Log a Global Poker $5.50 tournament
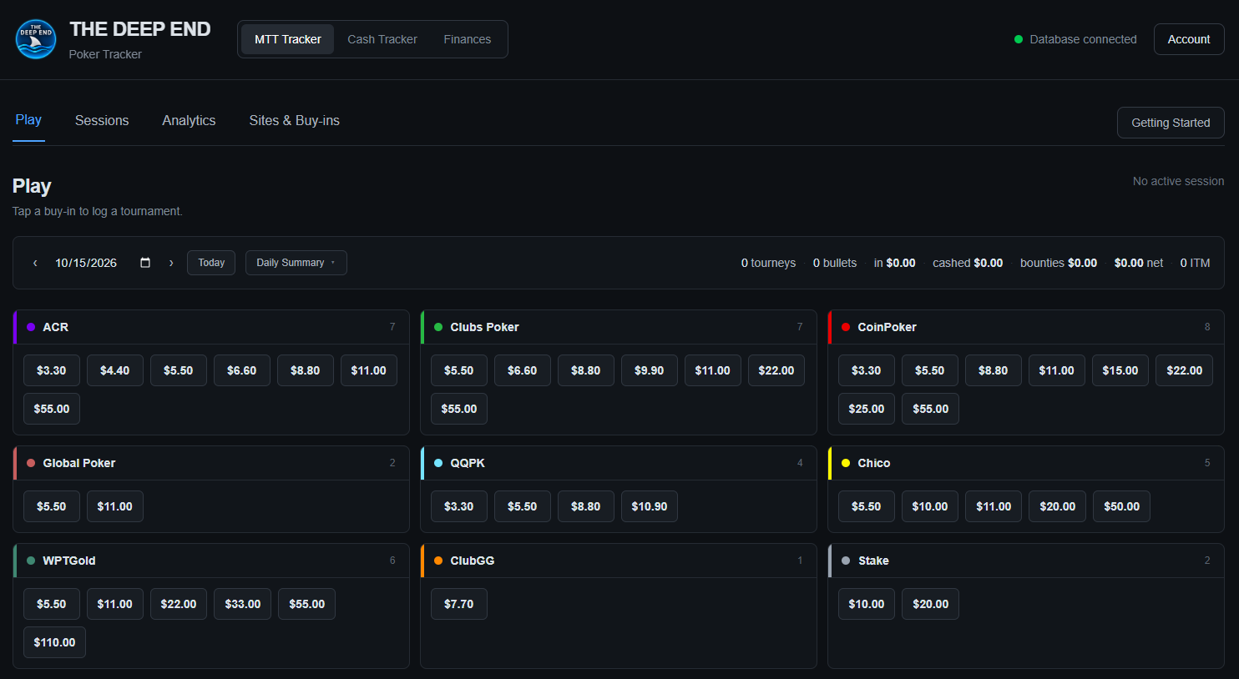1239x679 pixels. coord(52,506)
